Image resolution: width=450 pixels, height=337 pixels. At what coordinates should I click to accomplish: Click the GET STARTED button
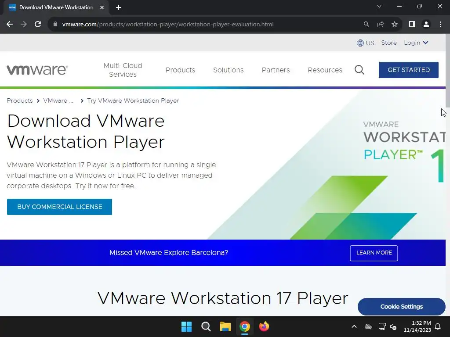tap(409, 70)
